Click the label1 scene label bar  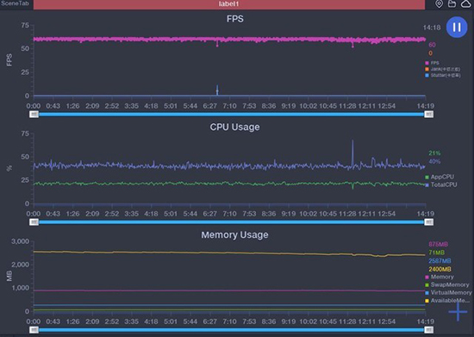click(229, 4)
